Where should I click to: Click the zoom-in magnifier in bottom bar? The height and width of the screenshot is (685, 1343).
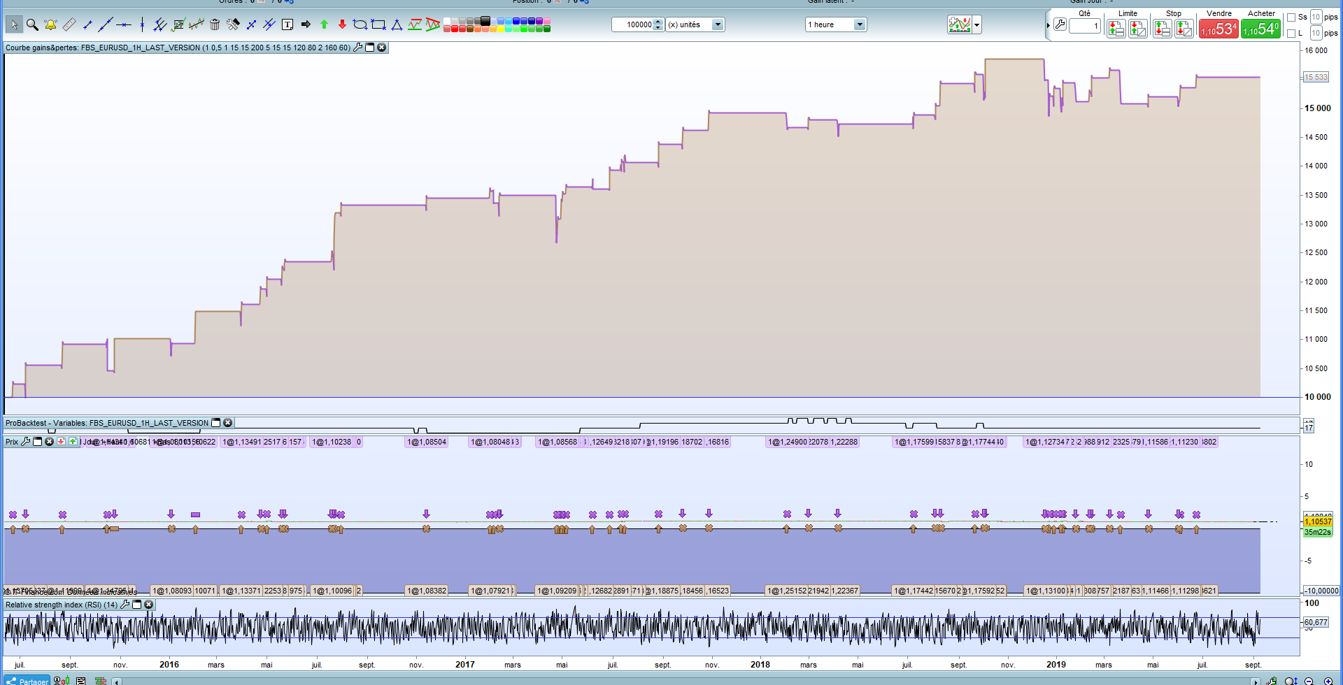[x=1328, y=681]
